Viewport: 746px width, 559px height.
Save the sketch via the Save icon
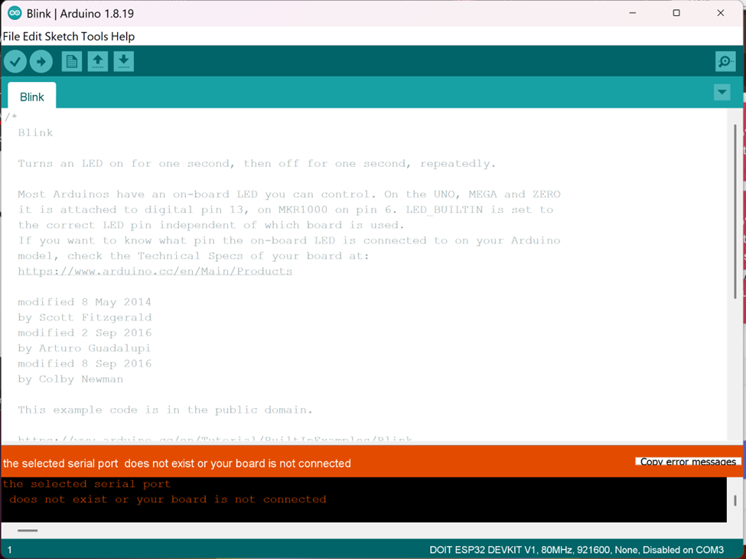coord(123,61)
